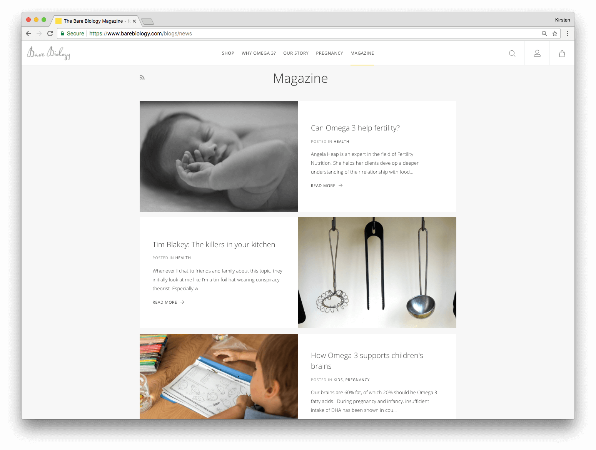This screenshot has height=450, width=596.
Task: Click the zoom magnifier icon in the address bar
Action: pos(544,33)
